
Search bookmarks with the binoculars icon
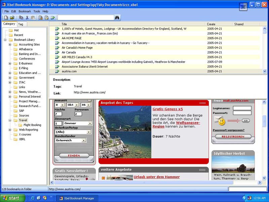(116, 17)
